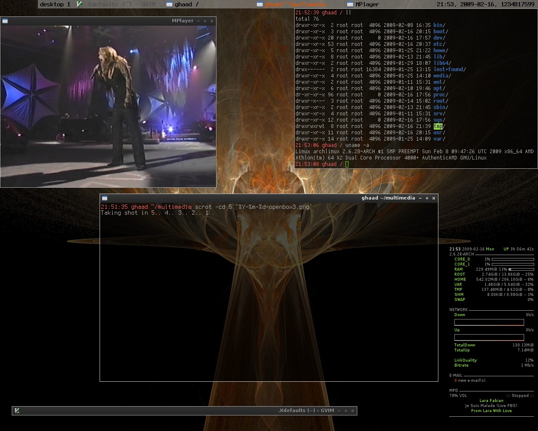Click the CORE_1 usage bar in Conky
Image resolution: width=538 pixels, height=431 pixels.
tap(513, 264)
